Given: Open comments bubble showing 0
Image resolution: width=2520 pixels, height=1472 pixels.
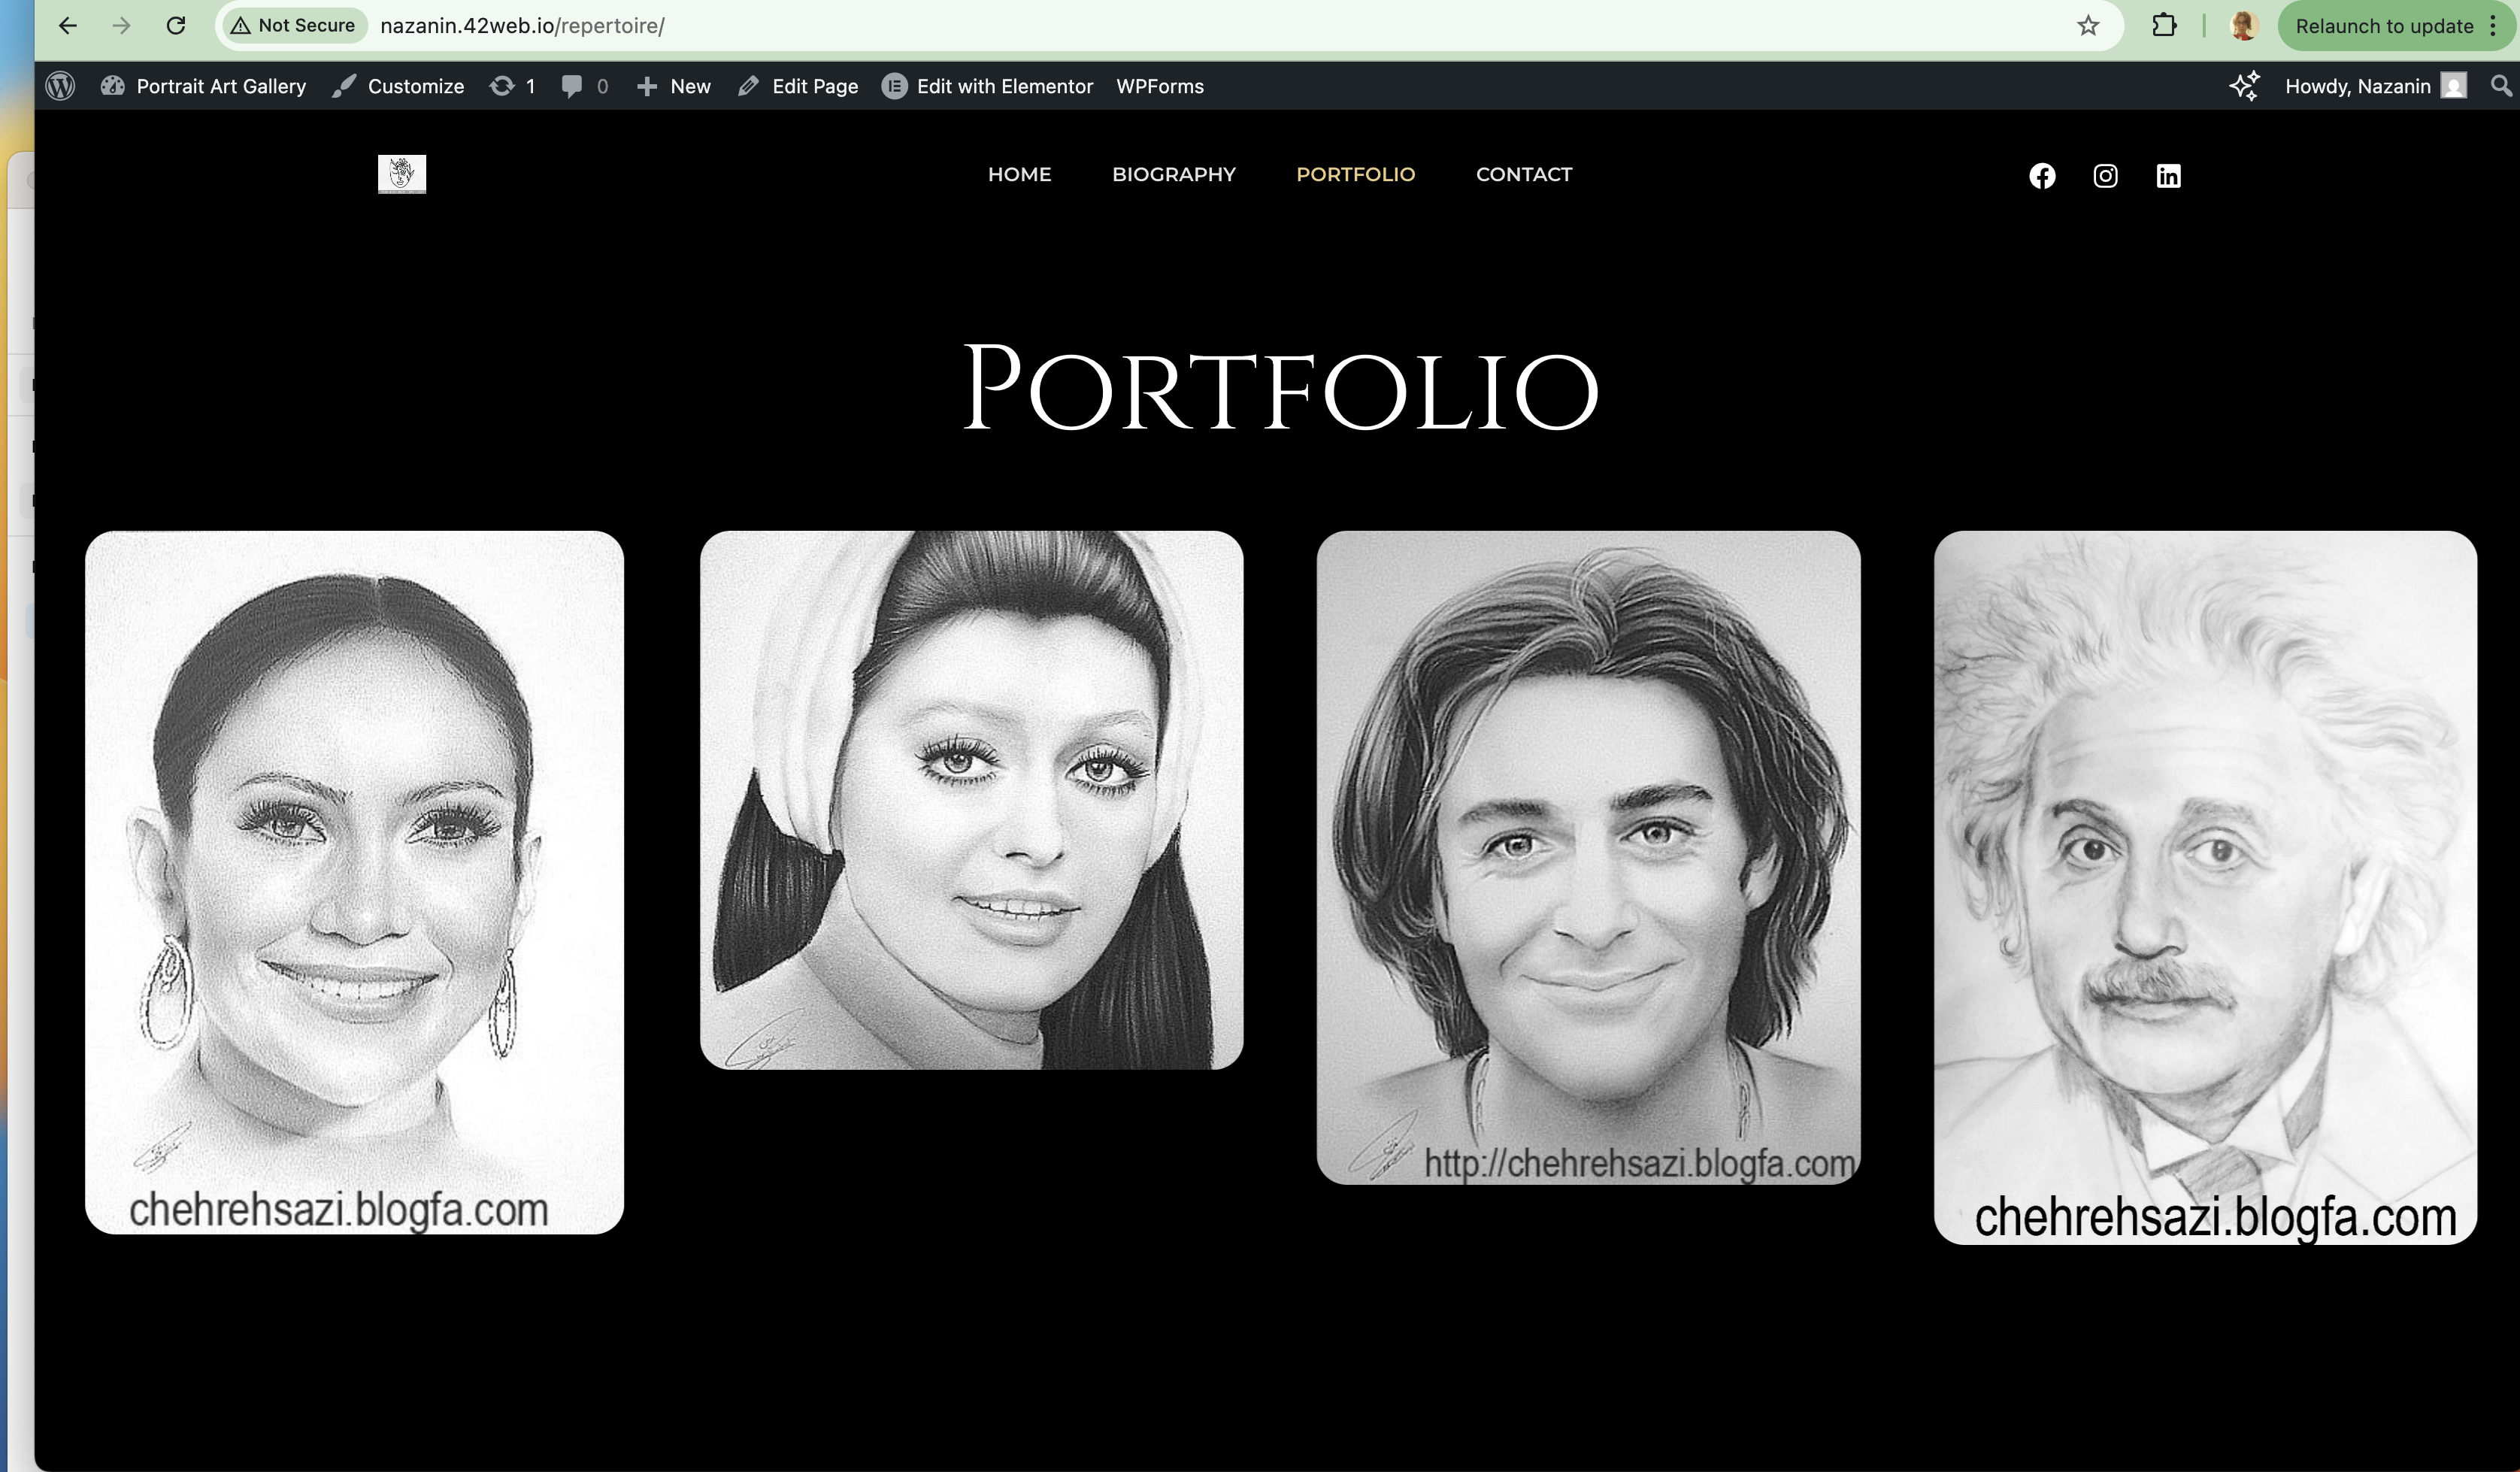Looking at the screenshot, I should [585, 86].
